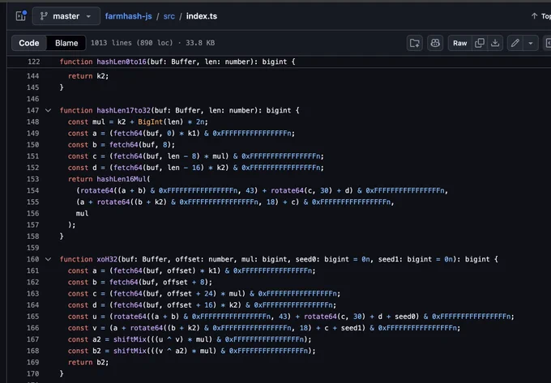The image size is (551, 383).
Task: Select line number 165
Action: (33, 317)
